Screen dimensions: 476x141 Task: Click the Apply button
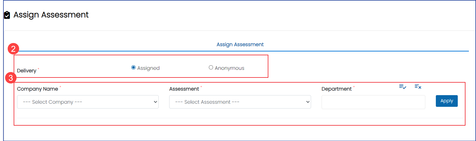click(x=447, y=101)
